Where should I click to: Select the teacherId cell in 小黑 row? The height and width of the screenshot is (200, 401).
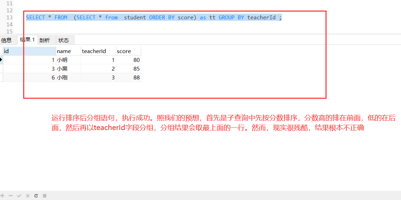point(98,69)
